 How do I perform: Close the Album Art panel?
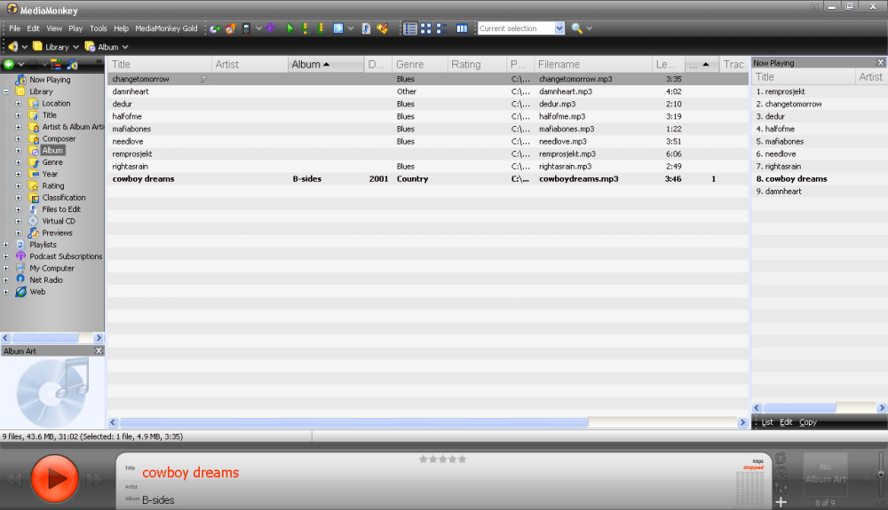pos(99,351)
